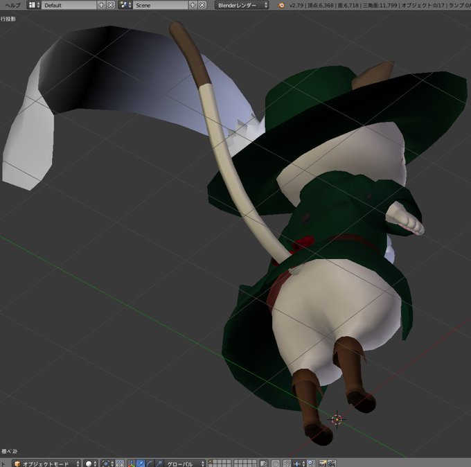This screenshot has height=467, width=471.
Task: Select the first scene layer button
Action: [x=212, y=461]
